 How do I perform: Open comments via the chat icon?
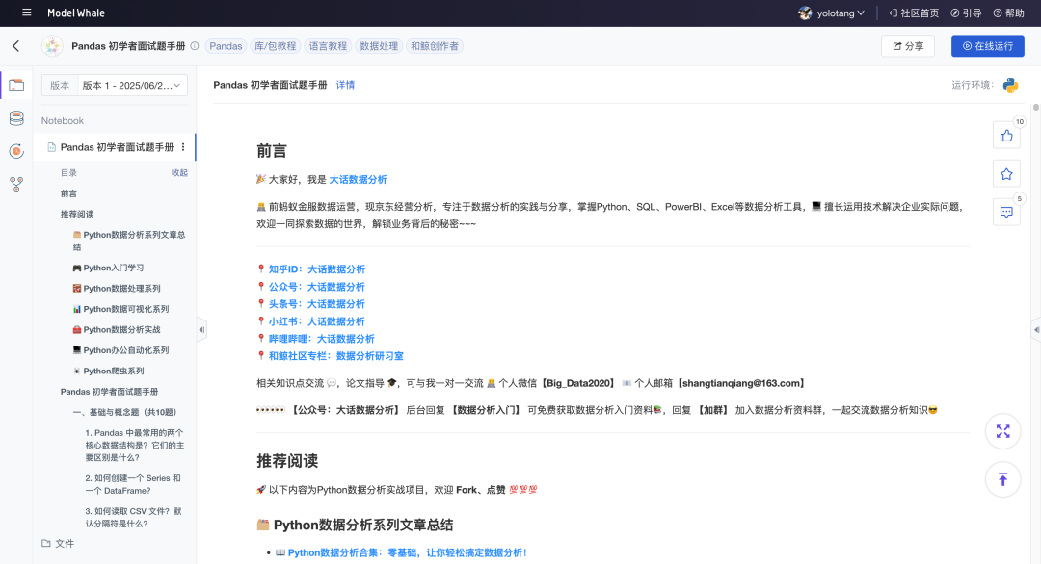coord(1006,212)
